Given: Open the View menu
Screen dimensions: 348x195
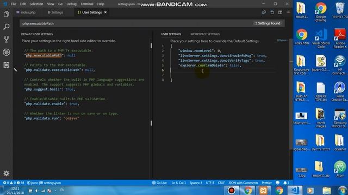Looking at the screenshot, I should (x=51, y=4).
